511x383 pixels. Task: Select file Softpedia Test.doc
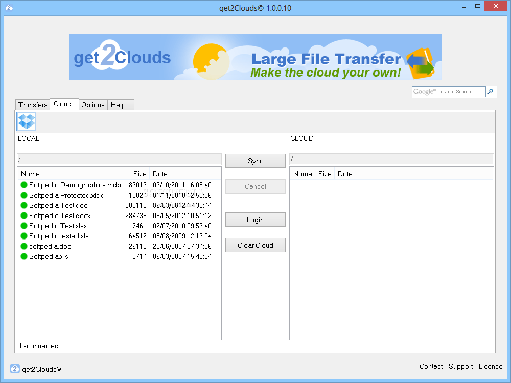point(58,205)
